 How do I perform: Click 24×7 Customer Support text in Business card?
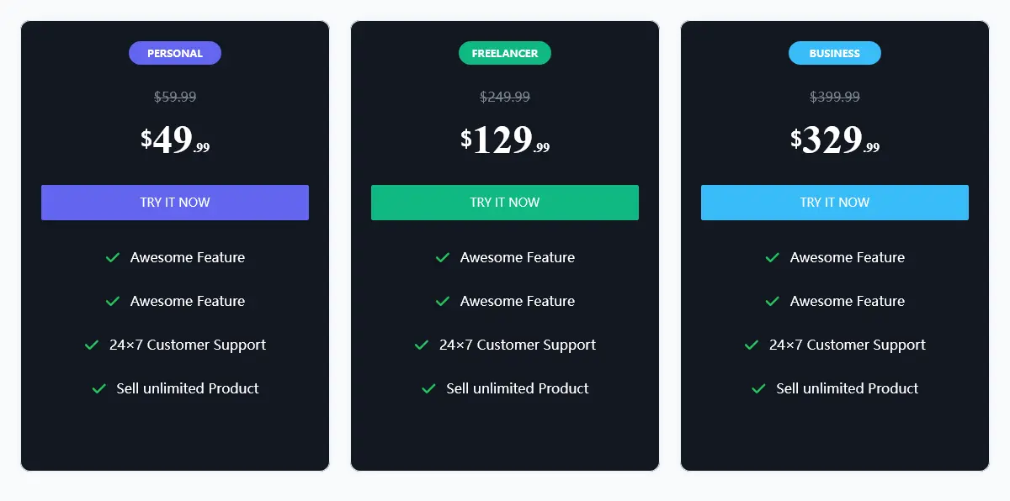(848, 345)
